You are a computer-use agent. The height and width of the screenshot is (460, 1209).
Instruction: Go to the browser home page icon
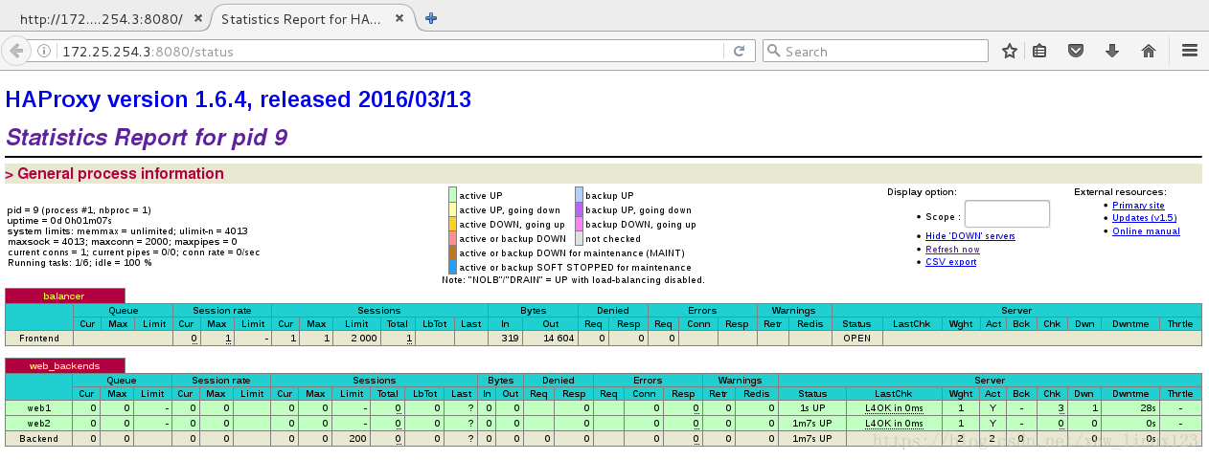coord(1148,52)
